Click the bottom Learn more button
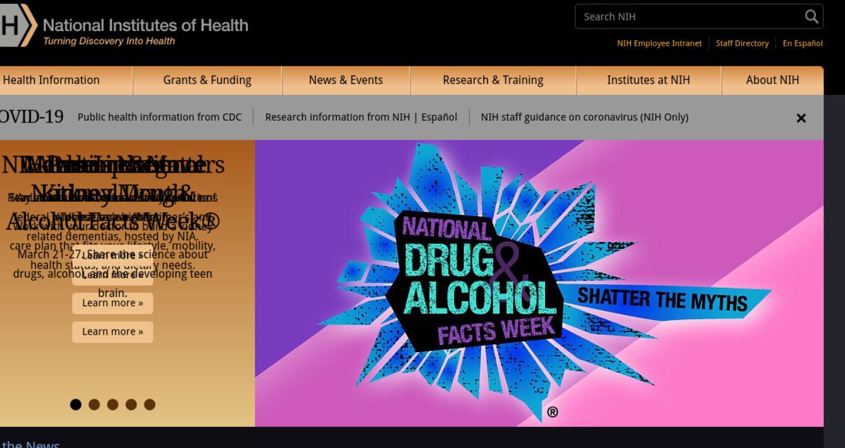845x448 pixels. tap(113, 332)
